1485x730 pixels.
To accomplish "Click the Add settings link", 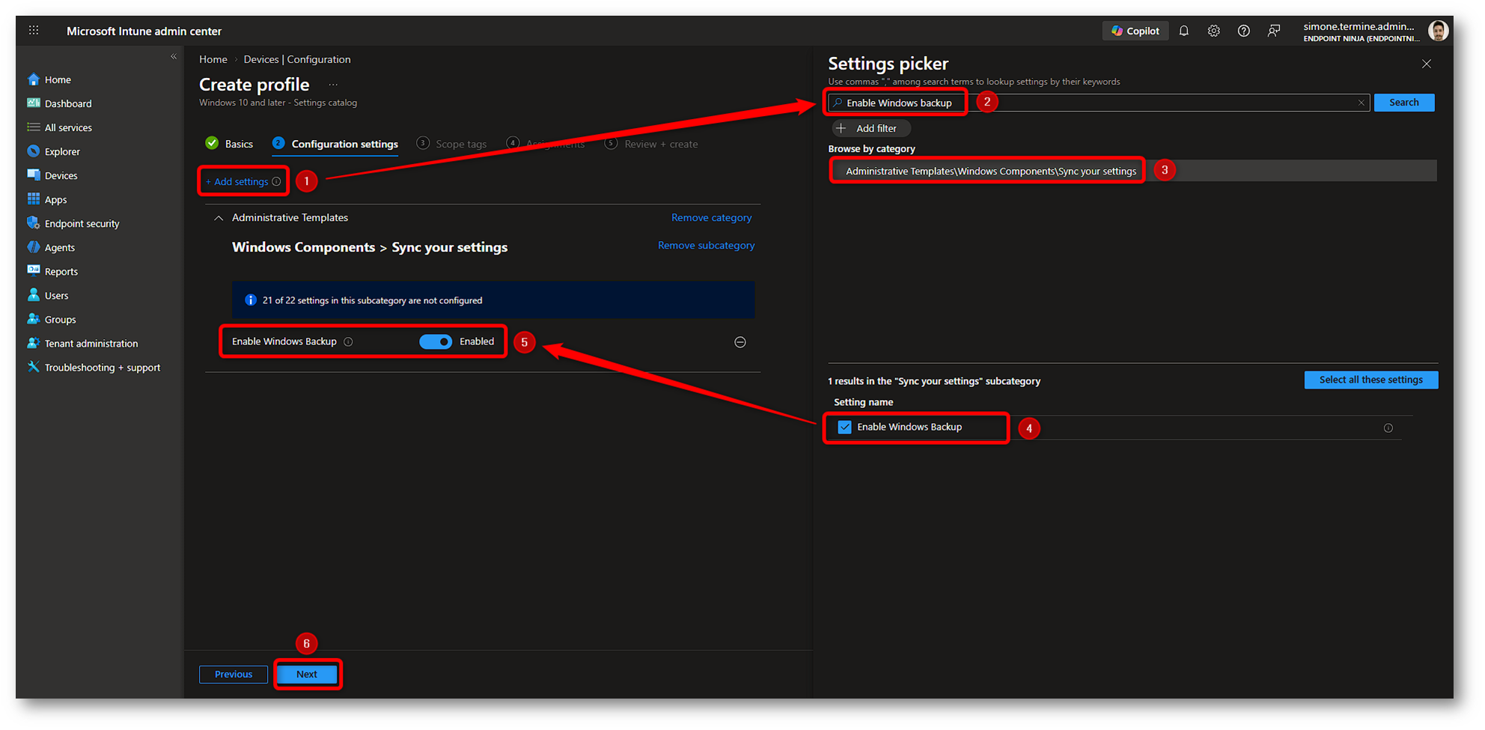I will pyautogui.click(x=237, y=181).
